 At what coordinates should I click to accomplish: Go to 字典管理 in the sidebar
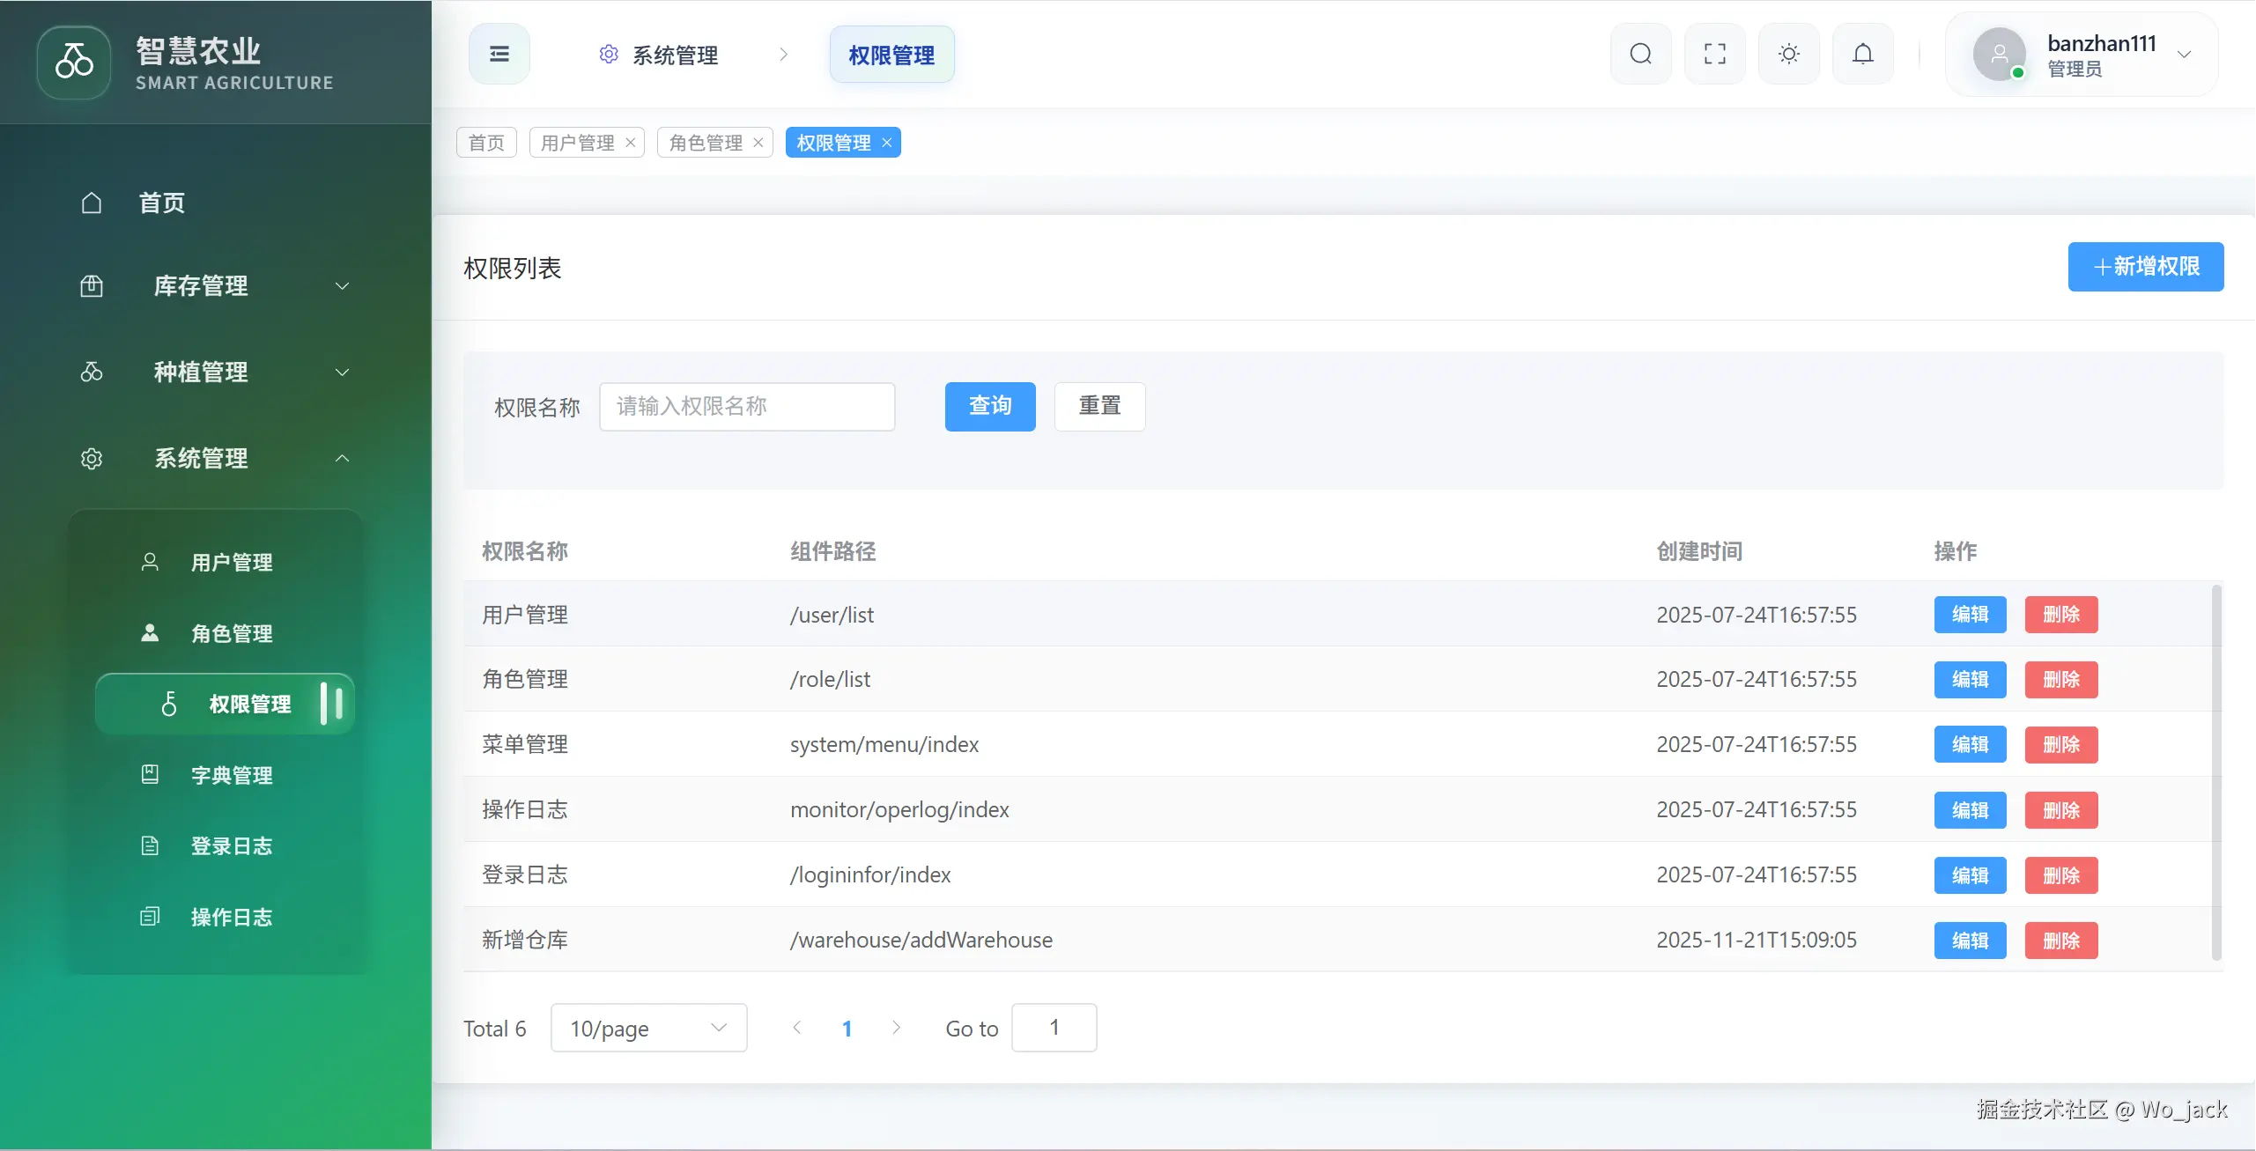tap(231, 775)
